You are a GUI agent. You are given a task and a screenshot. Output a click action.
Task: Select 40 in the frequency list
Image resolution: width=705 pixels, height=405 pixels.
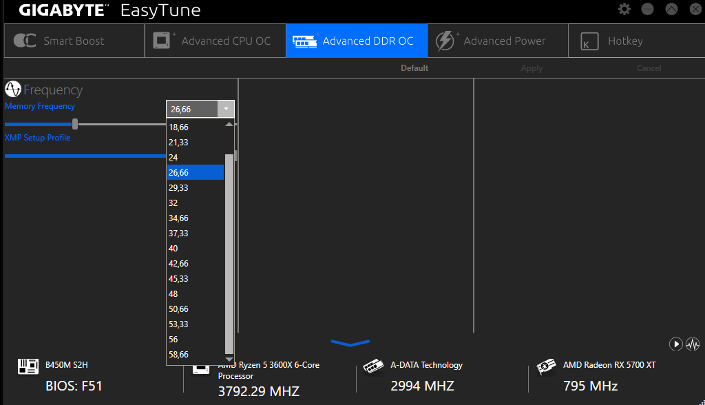pyautogui.click(x=196, y=249)
